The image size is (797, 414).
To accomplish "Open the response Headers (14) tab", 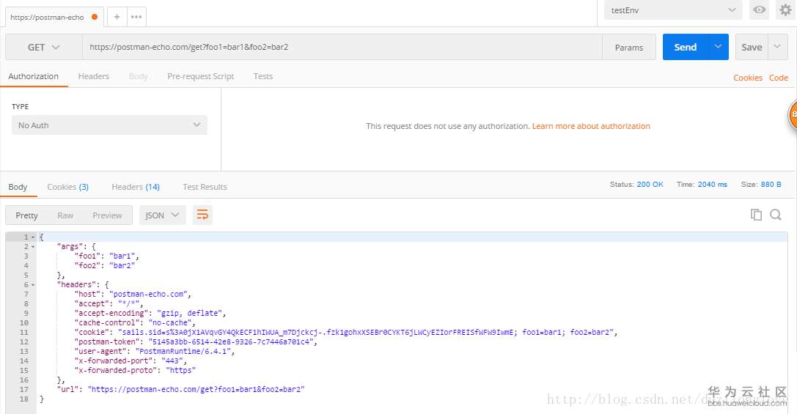I will point(135,187).
